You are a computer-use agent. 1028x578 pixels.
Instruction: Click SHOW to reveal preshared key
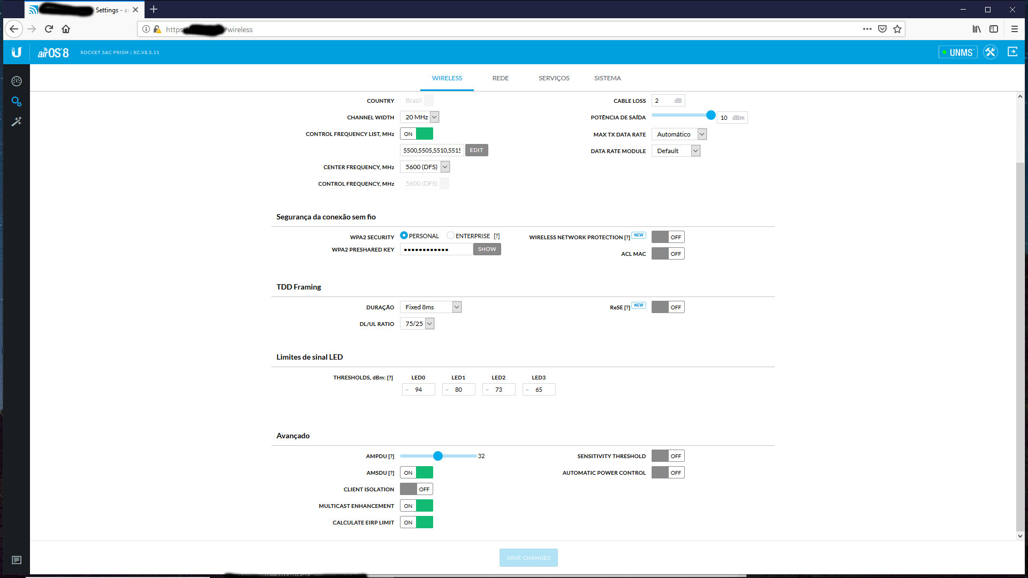pos(487,249)
